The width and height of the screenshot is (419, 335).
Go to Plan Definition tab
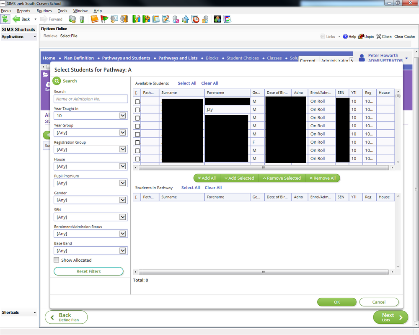[x=79, y=58]
